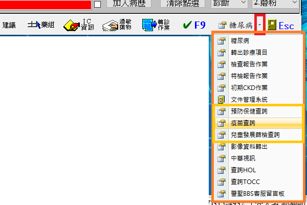This screenshot has height=205, width=307.
Task: Select 疫苗查詢 in the menu
Action: coord(243,123)
